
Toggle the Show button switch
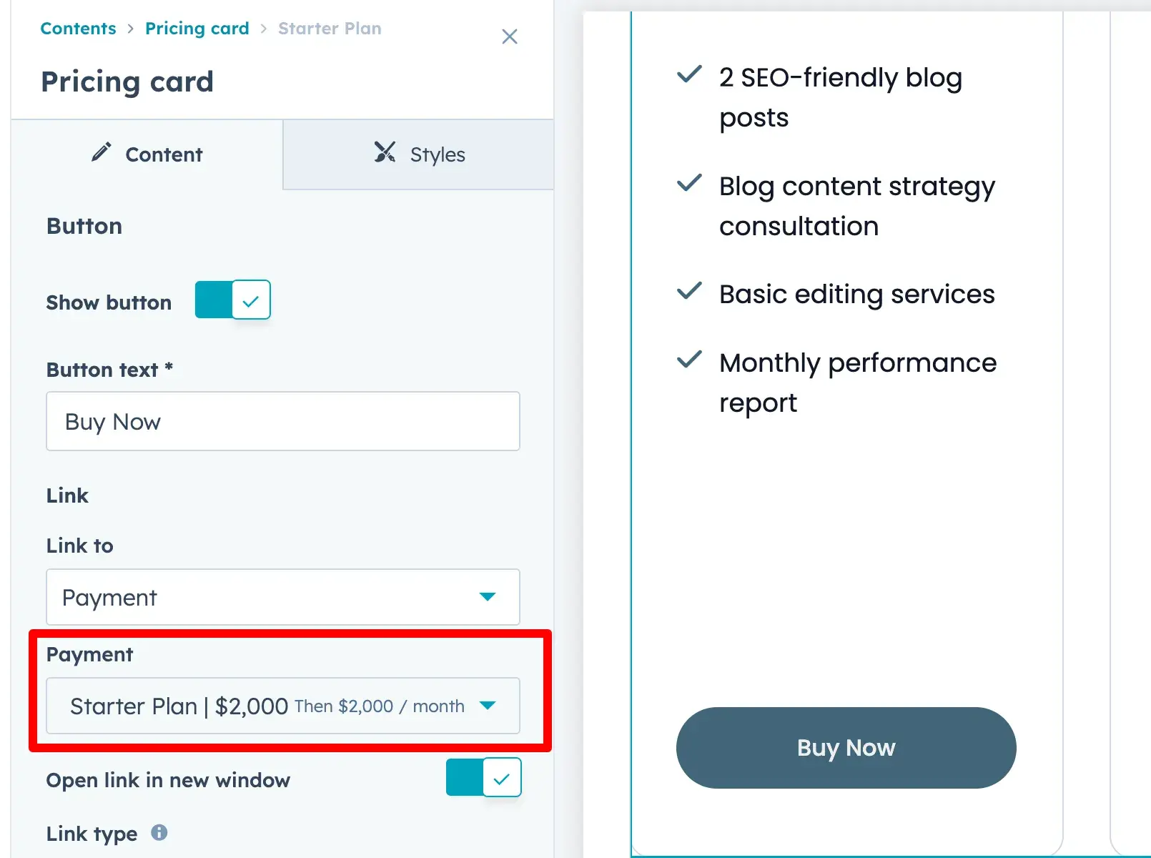pyautogui.click(x=233, y=300)
